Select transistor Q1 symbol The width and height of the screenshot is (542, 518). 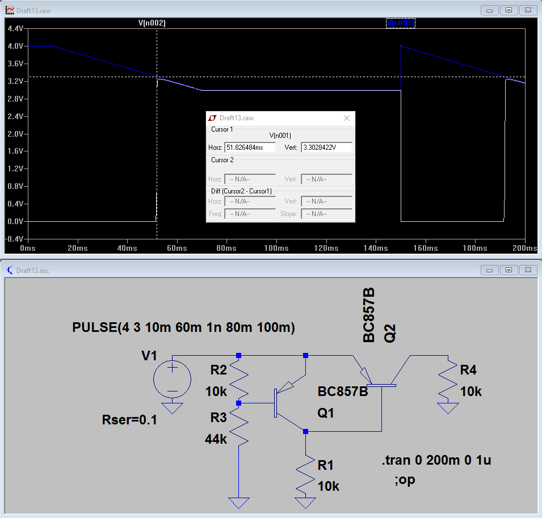click(289, 403)
